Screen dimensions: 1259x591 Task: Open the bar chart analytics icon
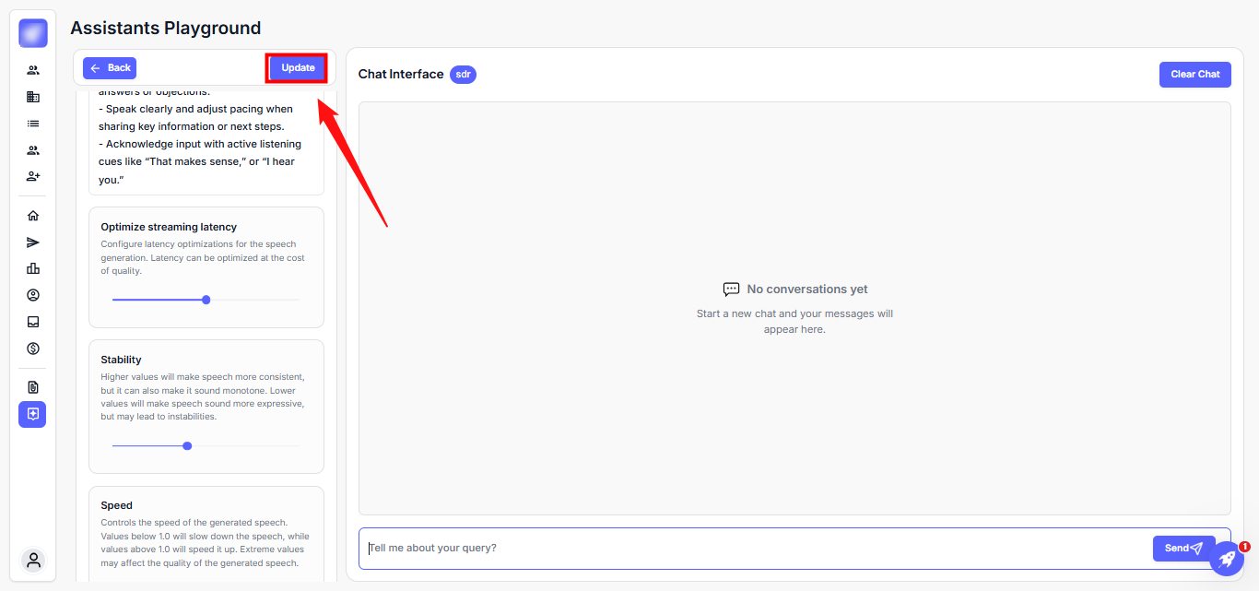point(33,268)
